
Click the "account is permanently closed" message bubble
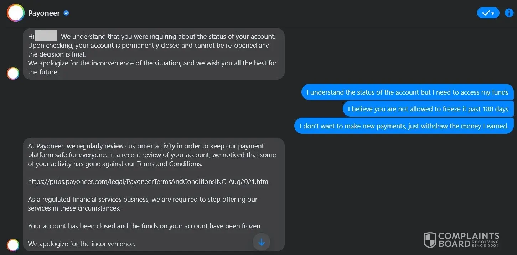[x=153, y=54]
